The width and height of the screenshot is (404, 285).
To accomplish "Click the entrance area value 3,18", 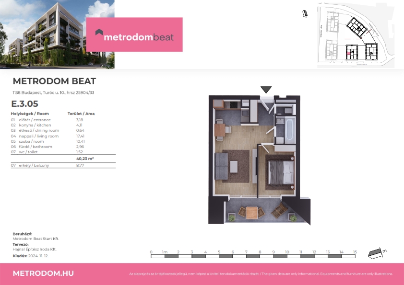I will coord(79,120).
